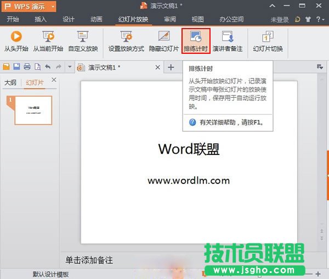Expand the quick access toolbar dropdown arrow
Image resolution: width=329 pixels, height=279 pixels.
coord(70,67)
